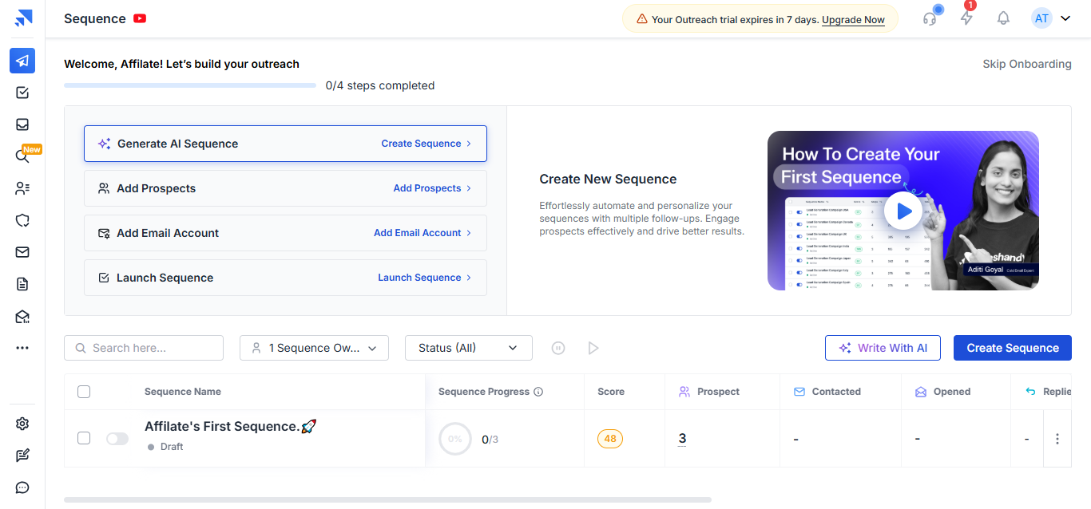Click the Sequence Name column header
The height and width of the screenshot is (509, 1091).
pyautogui.click(x=183, y=392)
